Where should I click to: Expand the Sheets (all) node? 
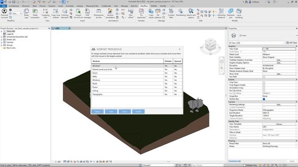(1, 39)
